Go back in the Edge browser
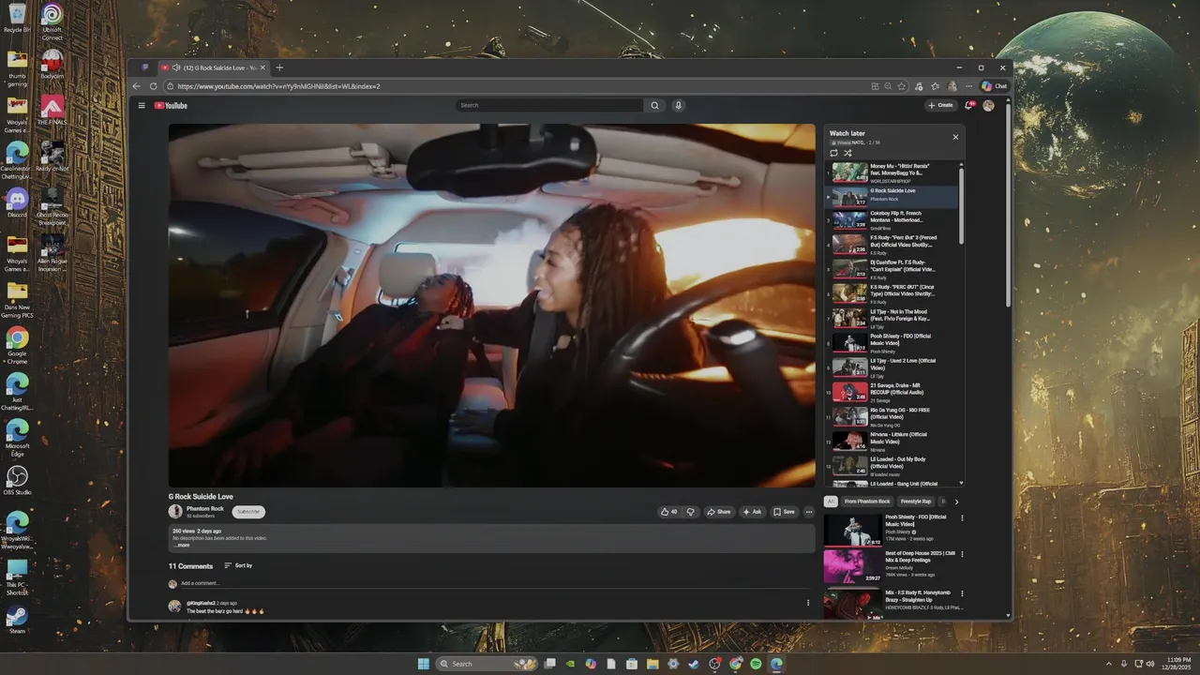The height and width of the screenshot is (675, 1200). point(137,86)
